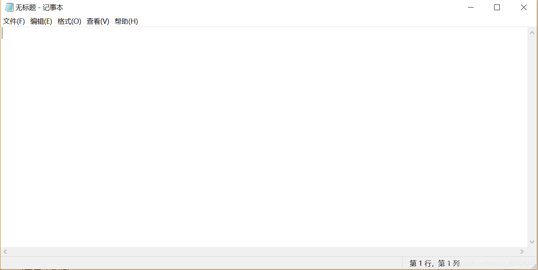This screenshot has height=270, width=538.
Task: Click the 无标题 - 记事本 window title
Action: [39, 8]
